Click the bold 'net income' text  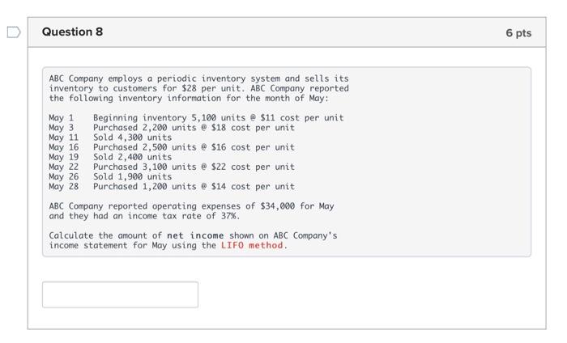pyautogui.click(x=195, y=235)
